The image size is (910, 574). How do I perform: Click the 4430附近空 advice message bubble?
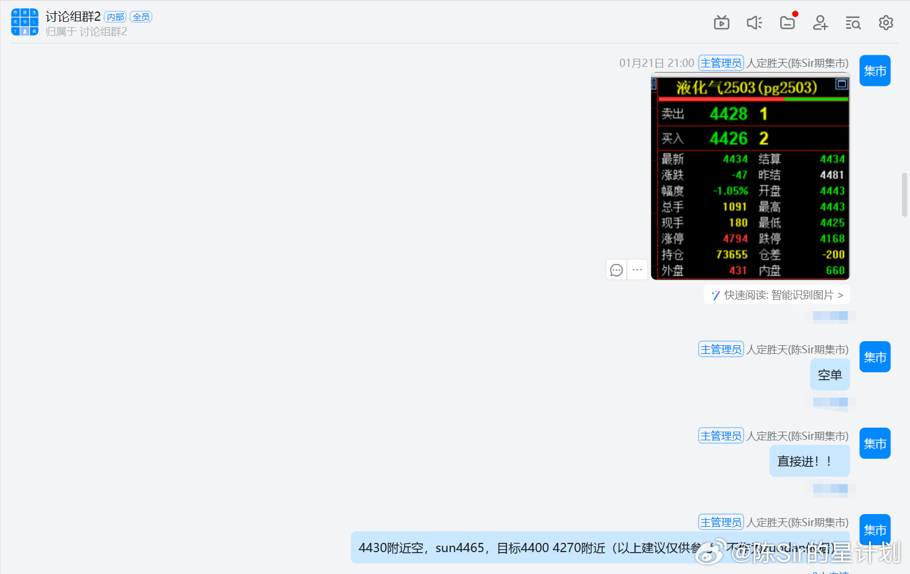[600, 547]
